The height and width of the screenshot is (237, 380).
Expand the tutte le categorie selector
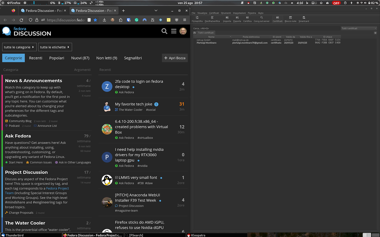tap(19, 47)
